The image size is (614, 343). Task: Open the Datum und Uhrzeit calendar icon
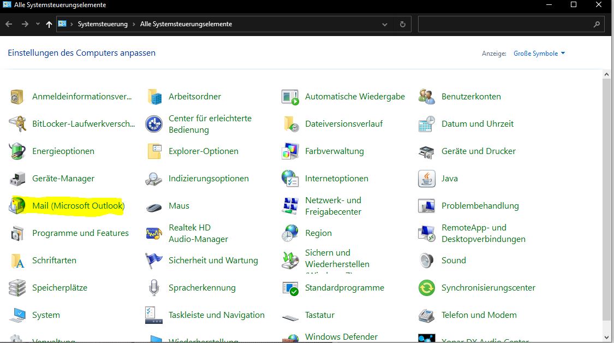(426, 124)
